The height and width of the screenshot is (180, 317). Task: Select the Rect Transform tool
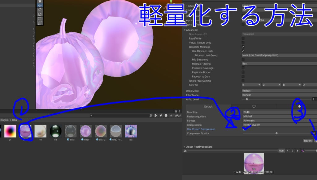39,18
